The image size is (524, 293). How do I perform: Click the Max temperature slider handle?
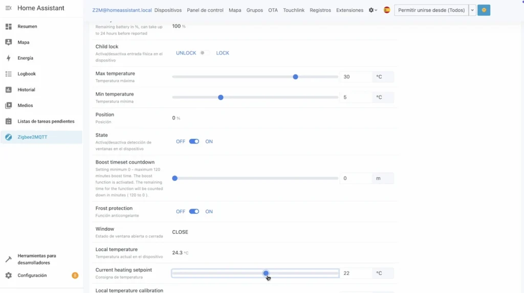coord(295,77)
